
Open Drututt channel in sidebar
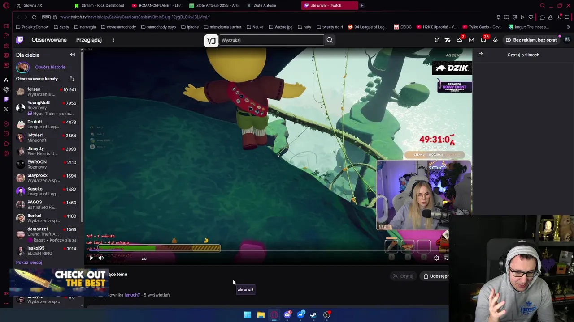click(x=47, y=124)
